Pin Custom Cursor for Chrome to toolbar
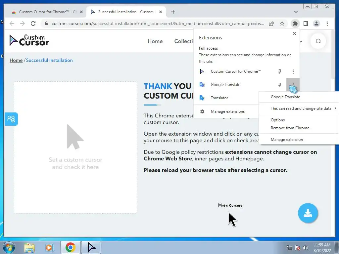This screenshot has width=339, height=254. tap(279, 71)
